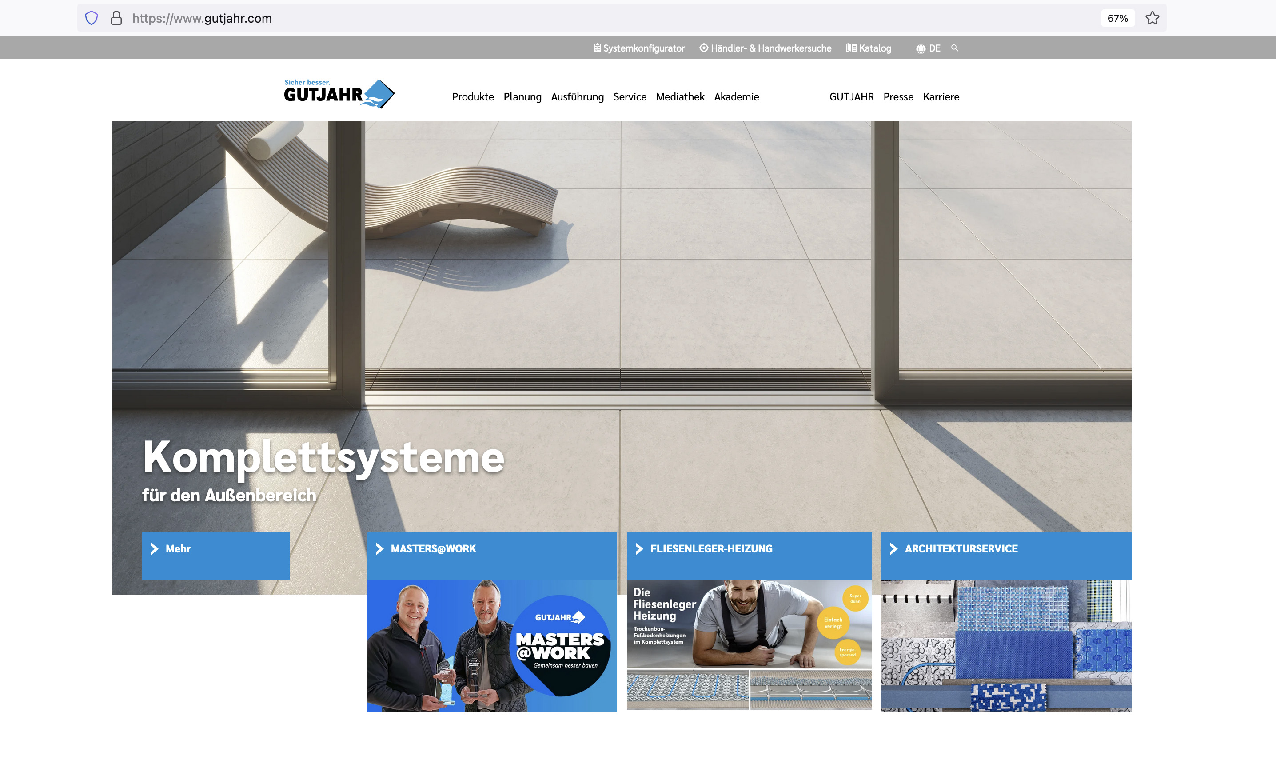Click the Händler- & Handwerkersuche location icon
Viewport: 1276px width, 760px height.
(x=704, y=48)
